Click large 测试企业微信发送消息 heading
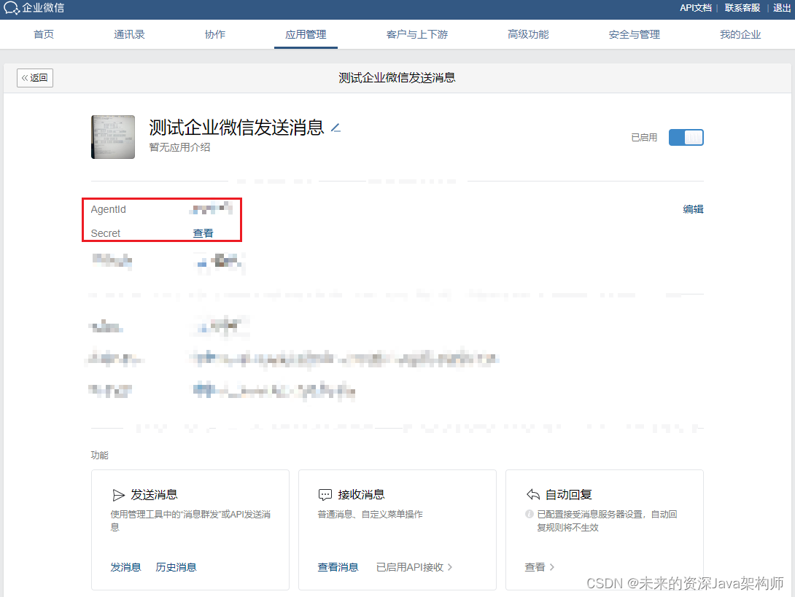 236,128
